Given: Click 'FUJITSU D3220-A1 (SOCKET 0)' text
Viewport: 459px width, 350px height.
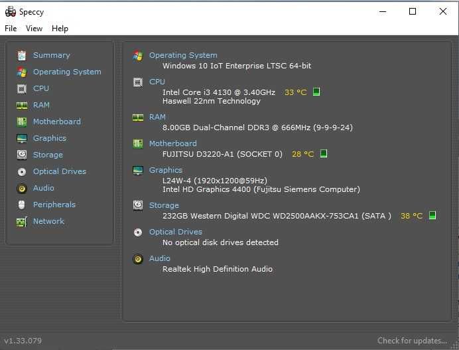Looking at the screenshot, I should [222, 154].
